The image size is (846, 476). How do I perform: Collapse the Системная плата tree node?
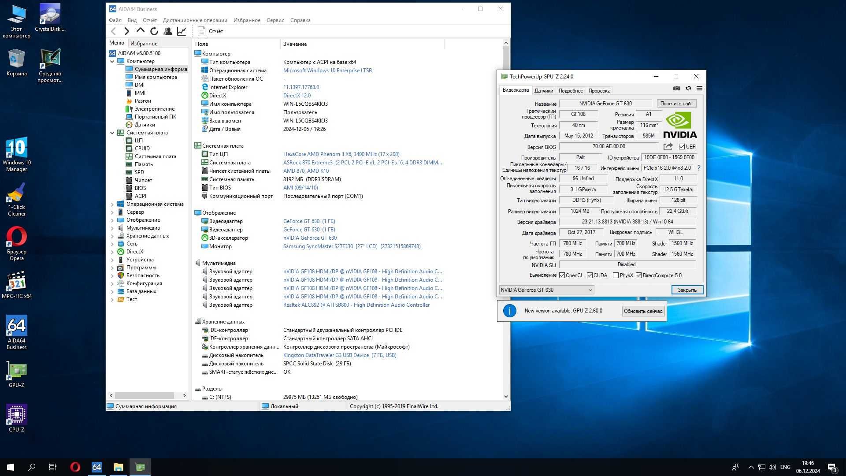pyautogui.click(x=112, y=133)
